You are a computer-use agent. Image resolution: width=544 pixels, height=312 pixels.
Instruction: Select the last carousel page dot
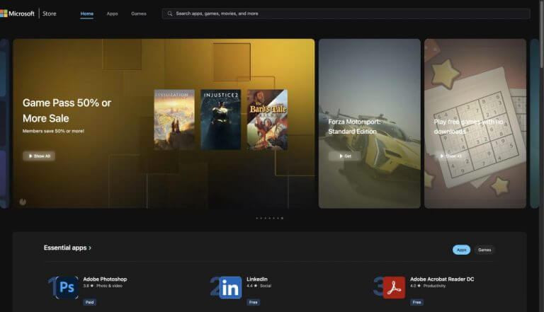(x=282, y=218)
